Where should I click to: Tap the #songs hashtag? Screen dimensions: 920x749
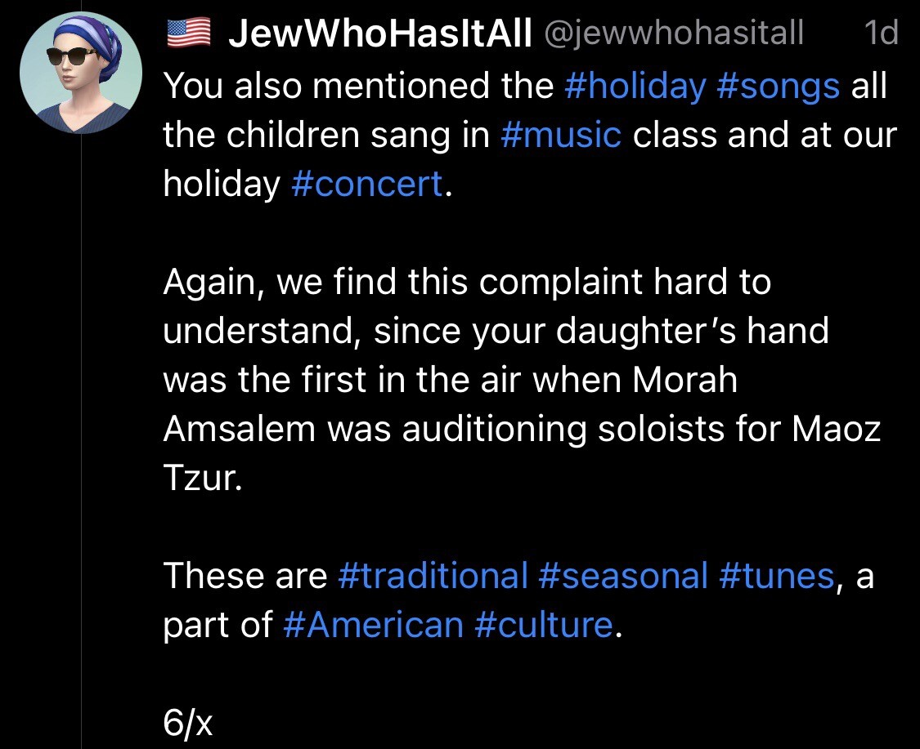click(x=778, y=85)
